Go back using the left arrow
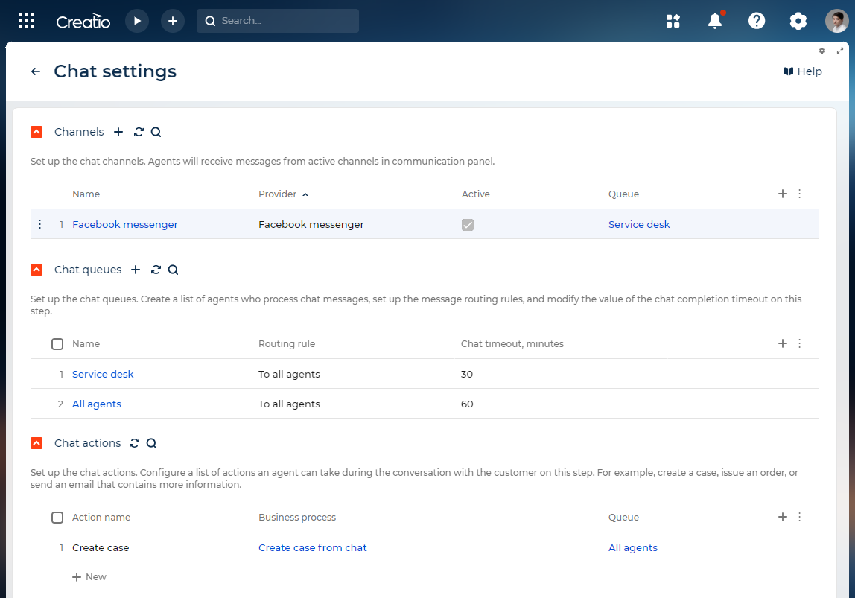Viewport: 855px width, 598px height. coord(36,71)
